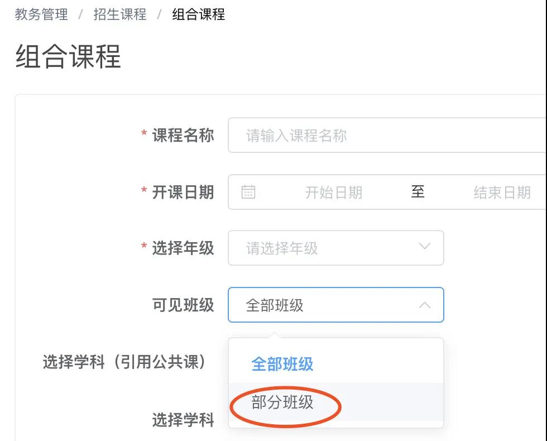Screen dimensions: 547x441
Task: Click the 课程名称 field label
Action: [x=183, y=135]
